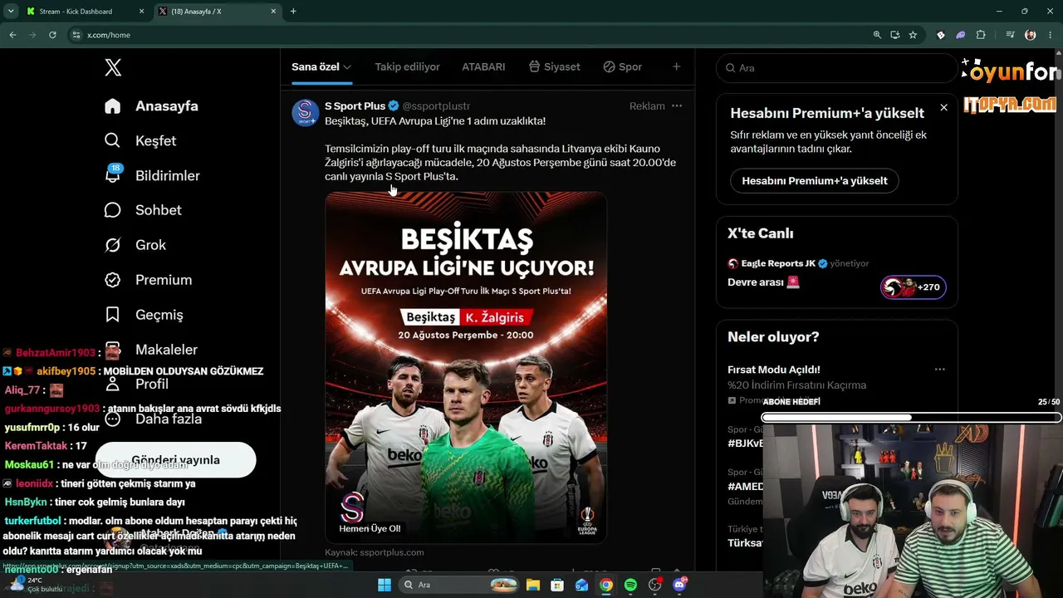Screen dimensions: 1063x598
Task: Open File Explorer from taskbar
Action: 532,585
